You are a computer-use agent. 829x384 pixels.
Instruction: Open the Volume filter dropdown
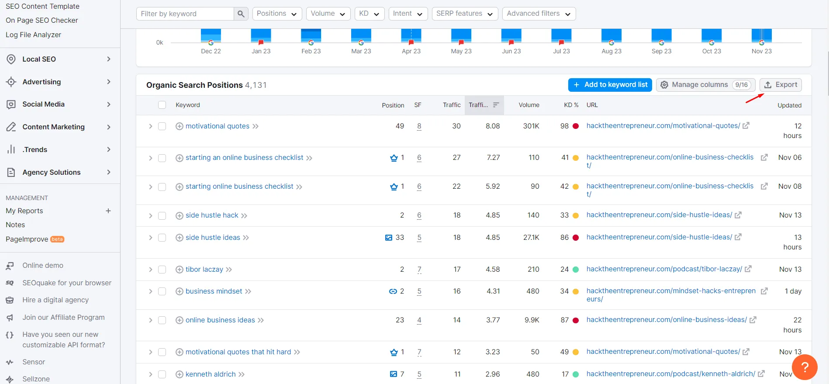pos(328,14)
